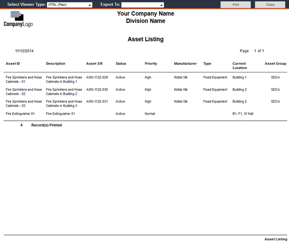Select the Asset Group column header
This screenshot has height=244, width=289.
(275, 64)
